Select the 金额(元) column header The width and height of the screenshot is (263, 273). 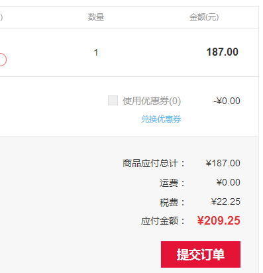pos(204,17)
